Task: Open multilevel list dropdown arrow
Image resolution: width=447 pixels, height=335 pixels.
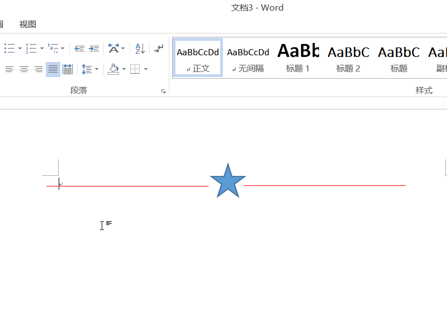Action: [63, 48]
